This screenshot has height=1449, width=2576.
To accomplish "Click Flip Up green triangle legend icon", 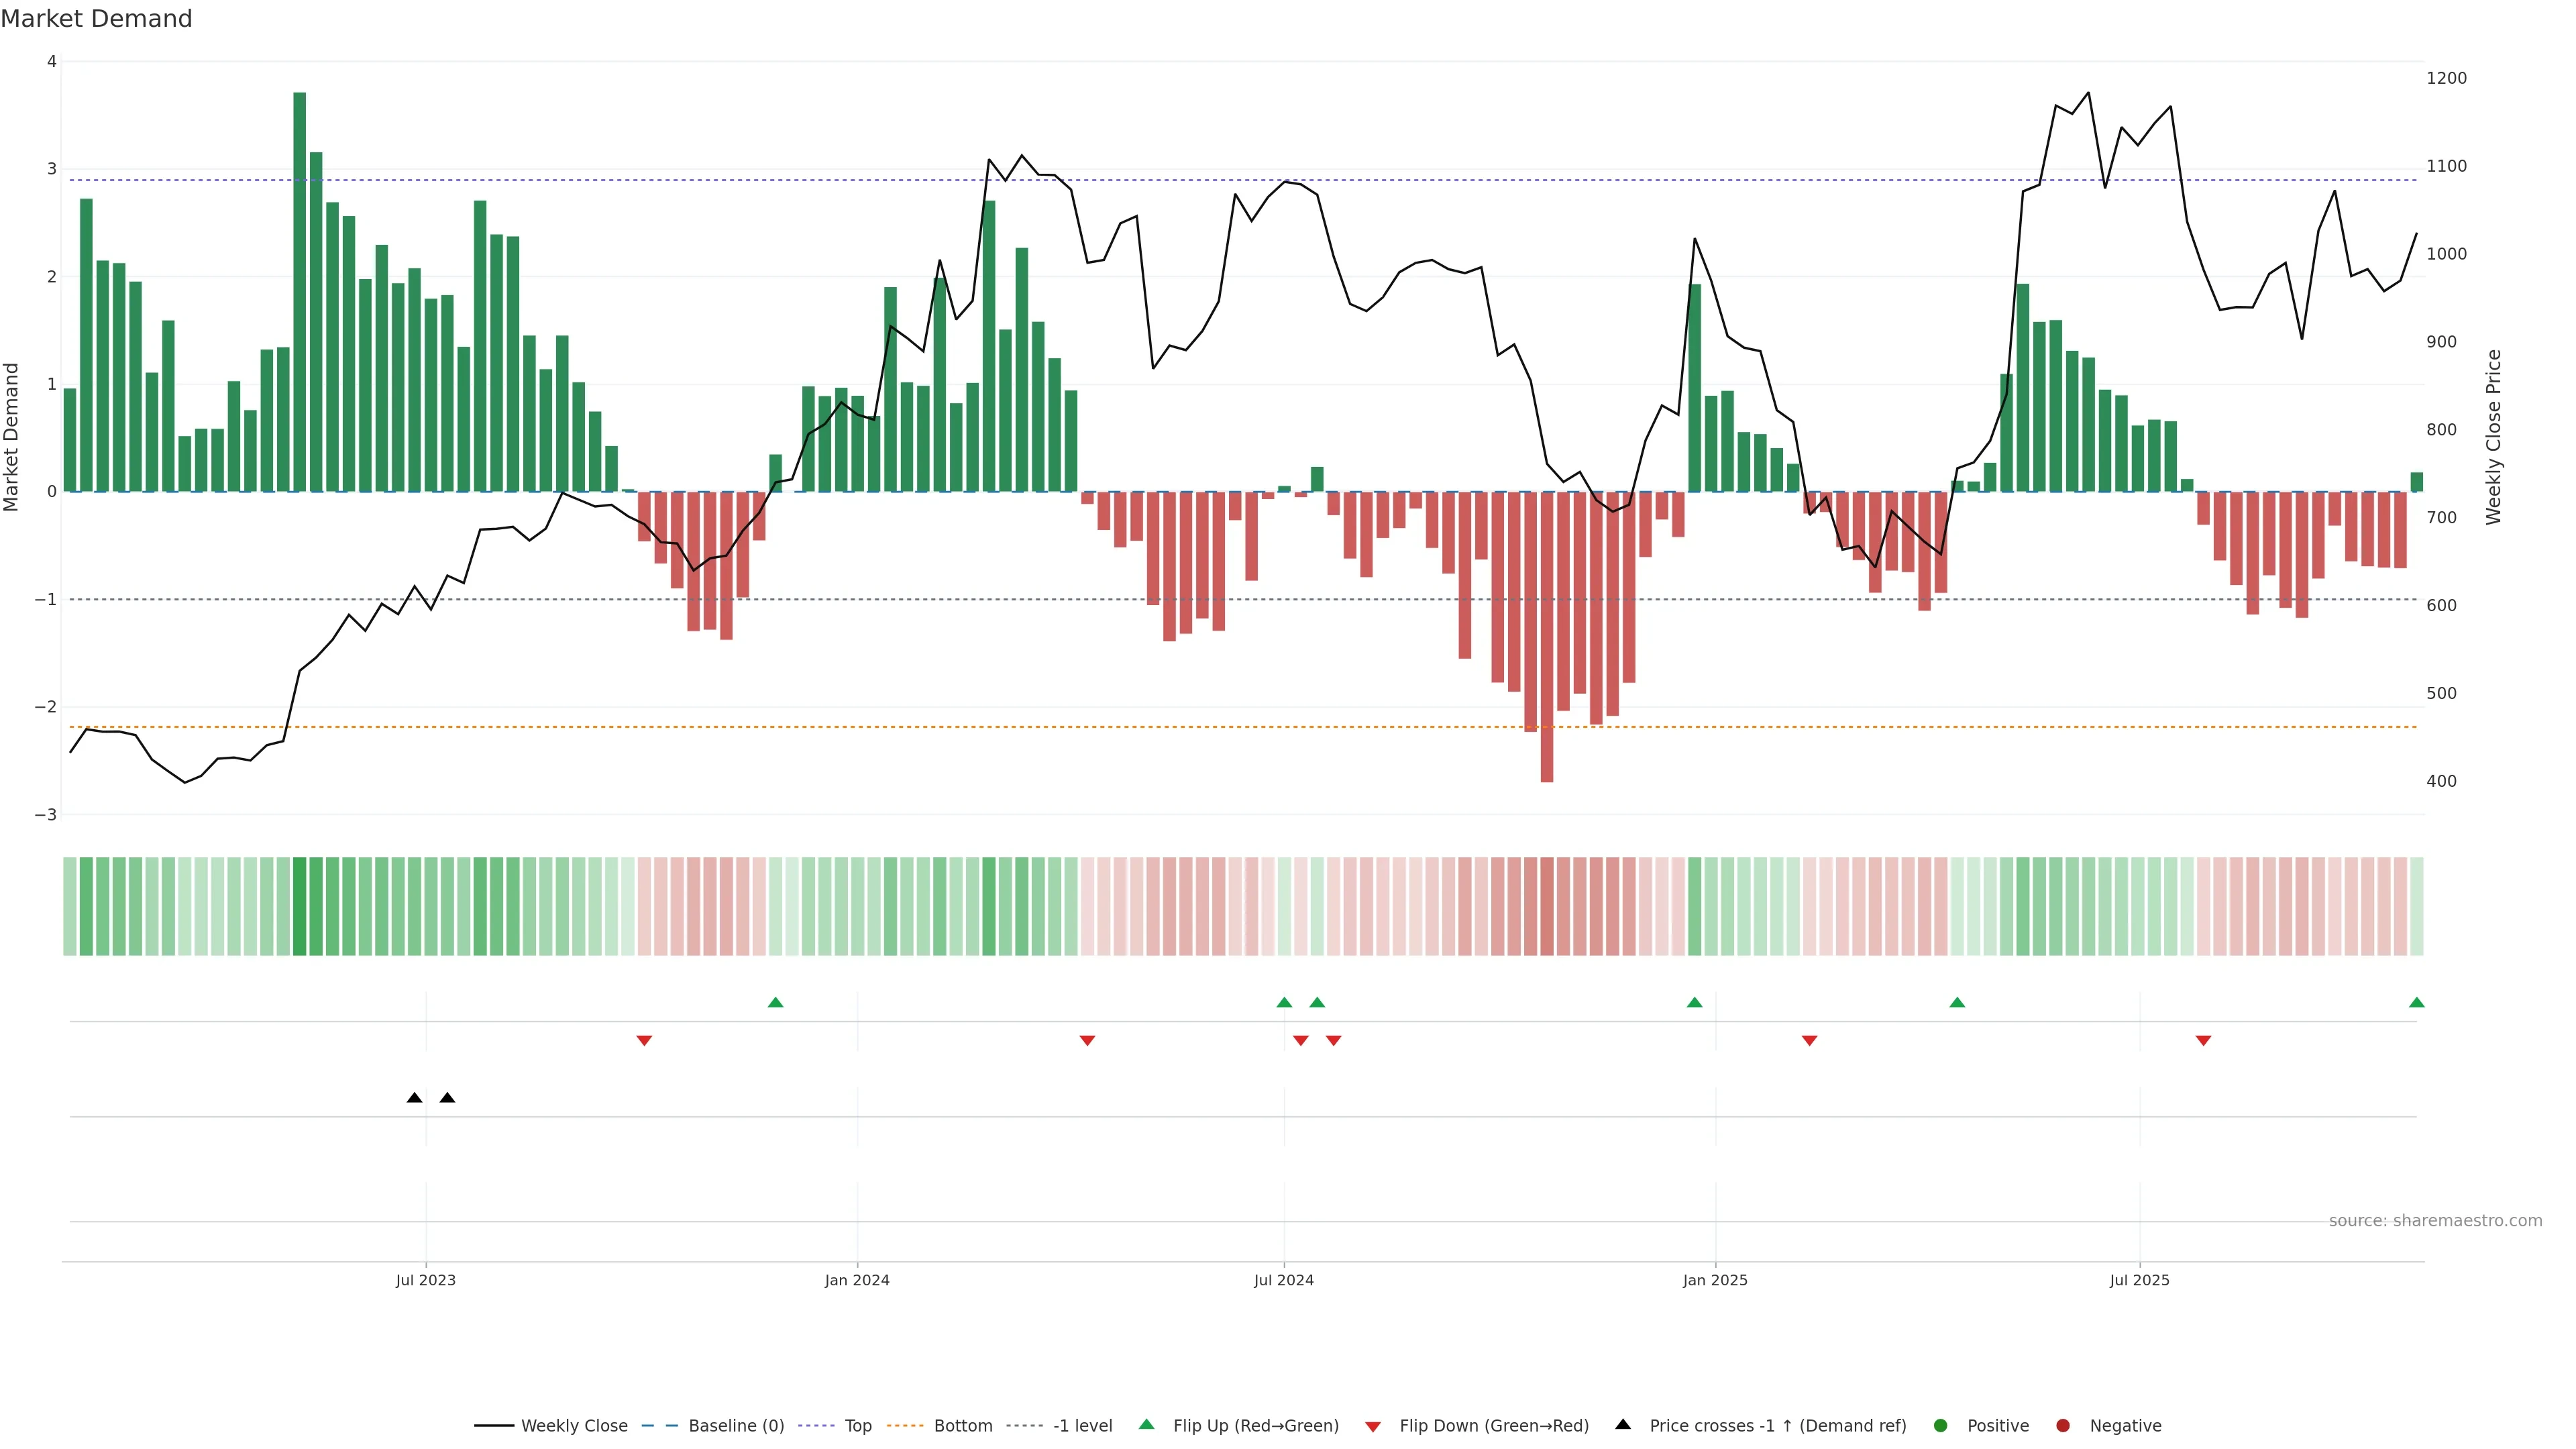I will 1147,1425.
